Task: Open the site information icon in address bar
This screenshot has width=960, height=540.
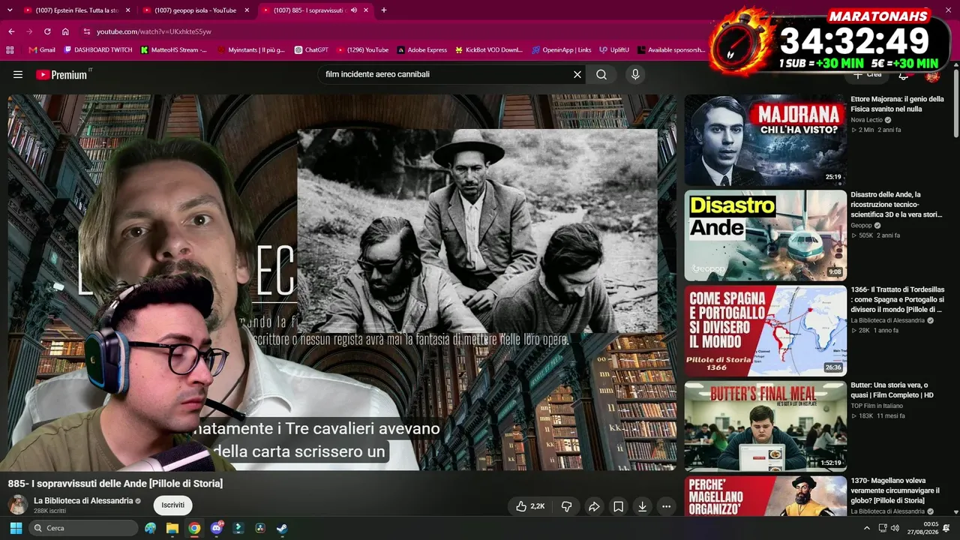Action: pyautogui.click(x=87, y=31)
